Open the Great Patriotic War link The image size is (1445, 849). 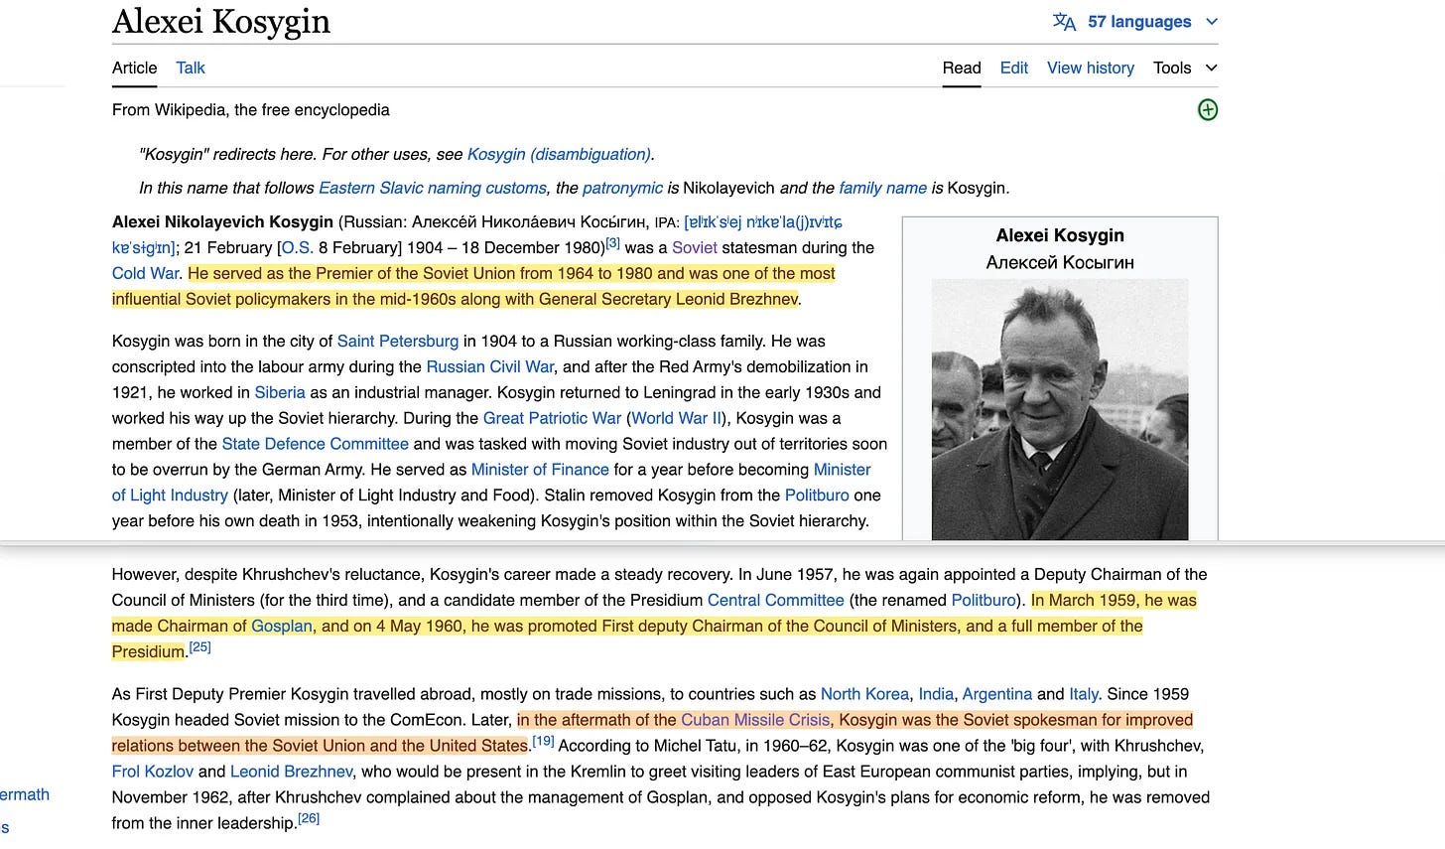click(x=553, y=418)
